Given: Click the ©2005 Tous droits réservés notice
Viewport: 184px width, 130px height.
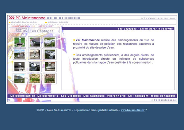Looking at the screenshot, I should pyautogui.click(x=78, y=110).
